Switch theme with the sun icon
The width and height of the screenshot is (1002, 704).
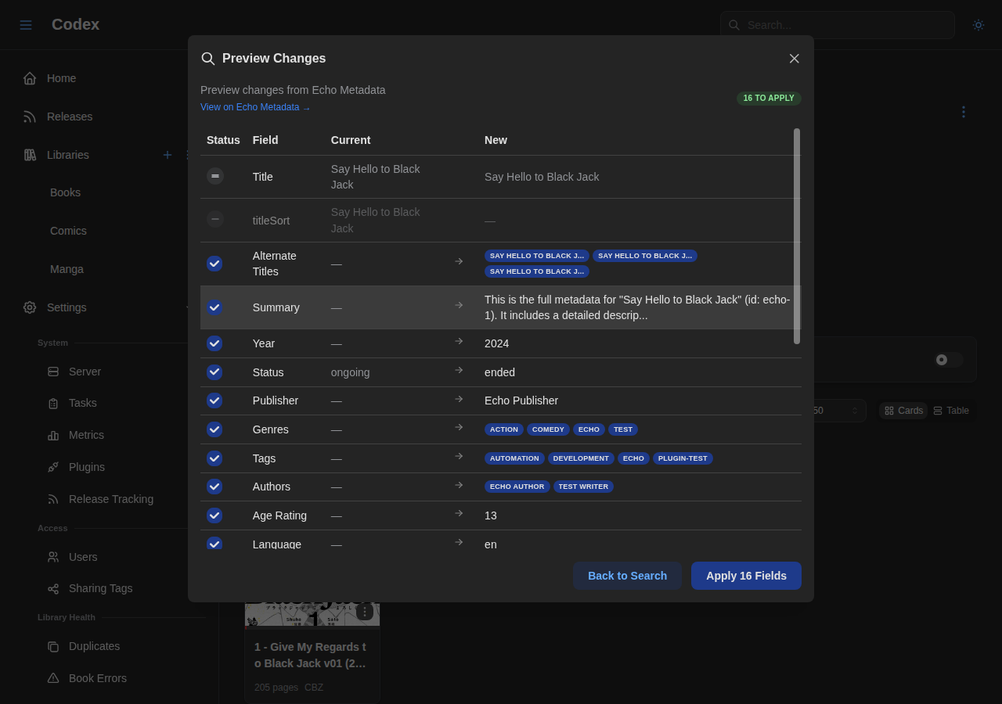[x=979, y=25]
